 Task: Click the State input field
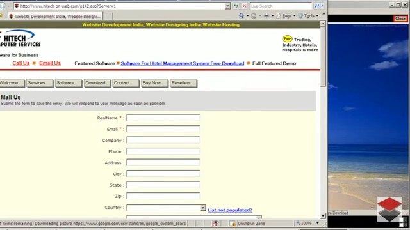coord(163,185)
